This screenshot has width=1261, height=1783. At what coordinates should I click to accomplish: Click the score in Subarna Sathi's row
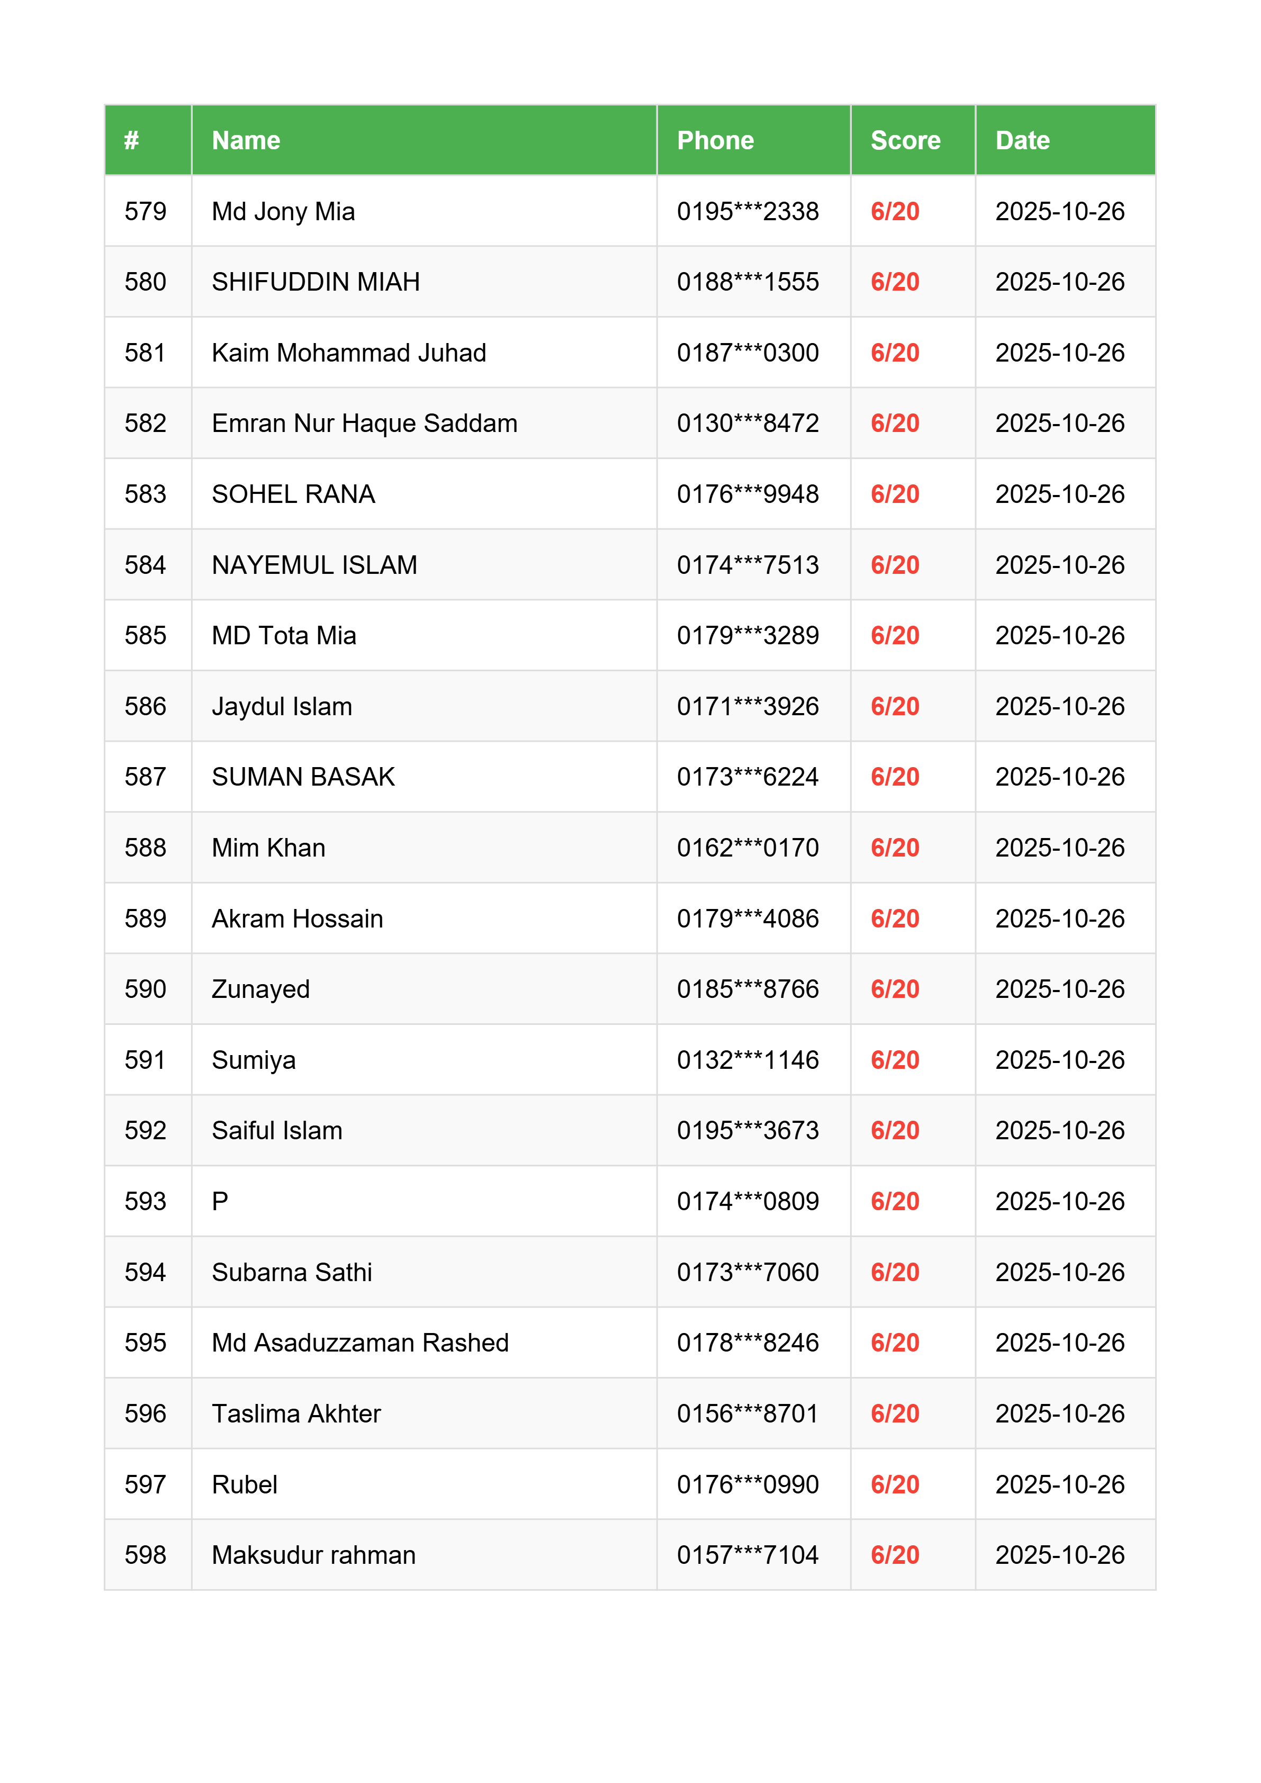pyautogui.click(x=895, y=1272)
